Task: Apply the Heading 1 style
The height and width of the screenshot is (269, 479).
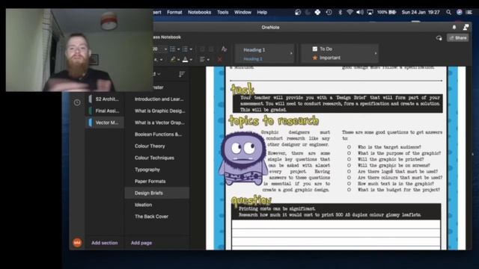Action: (x=254, y=50)
